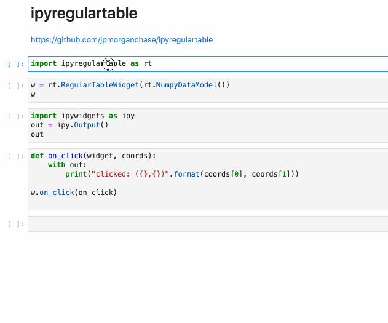
Task: Focus the empty last code cell
Action: (x=207, y=224)
